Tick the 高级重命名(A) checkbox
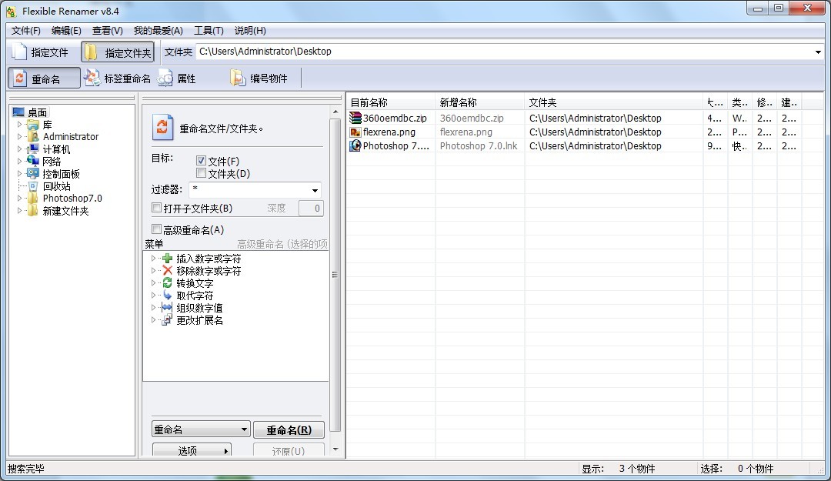 (157, 229)
